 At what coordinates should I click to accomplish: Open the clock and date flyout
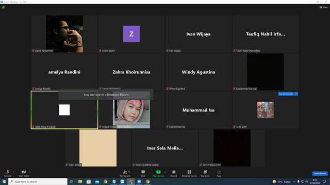[315, 181]
